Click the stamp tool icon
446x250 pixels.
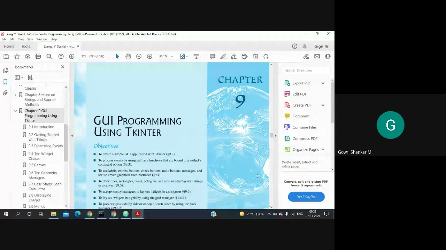(x=245, y=57)
